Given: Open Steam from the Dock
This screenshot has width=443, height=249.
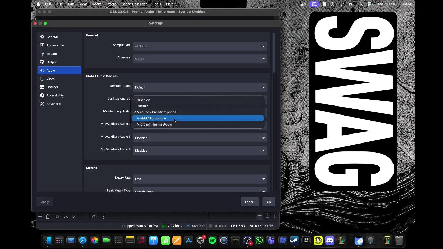Looking at the screenshot, I should (x=295, y=240).
